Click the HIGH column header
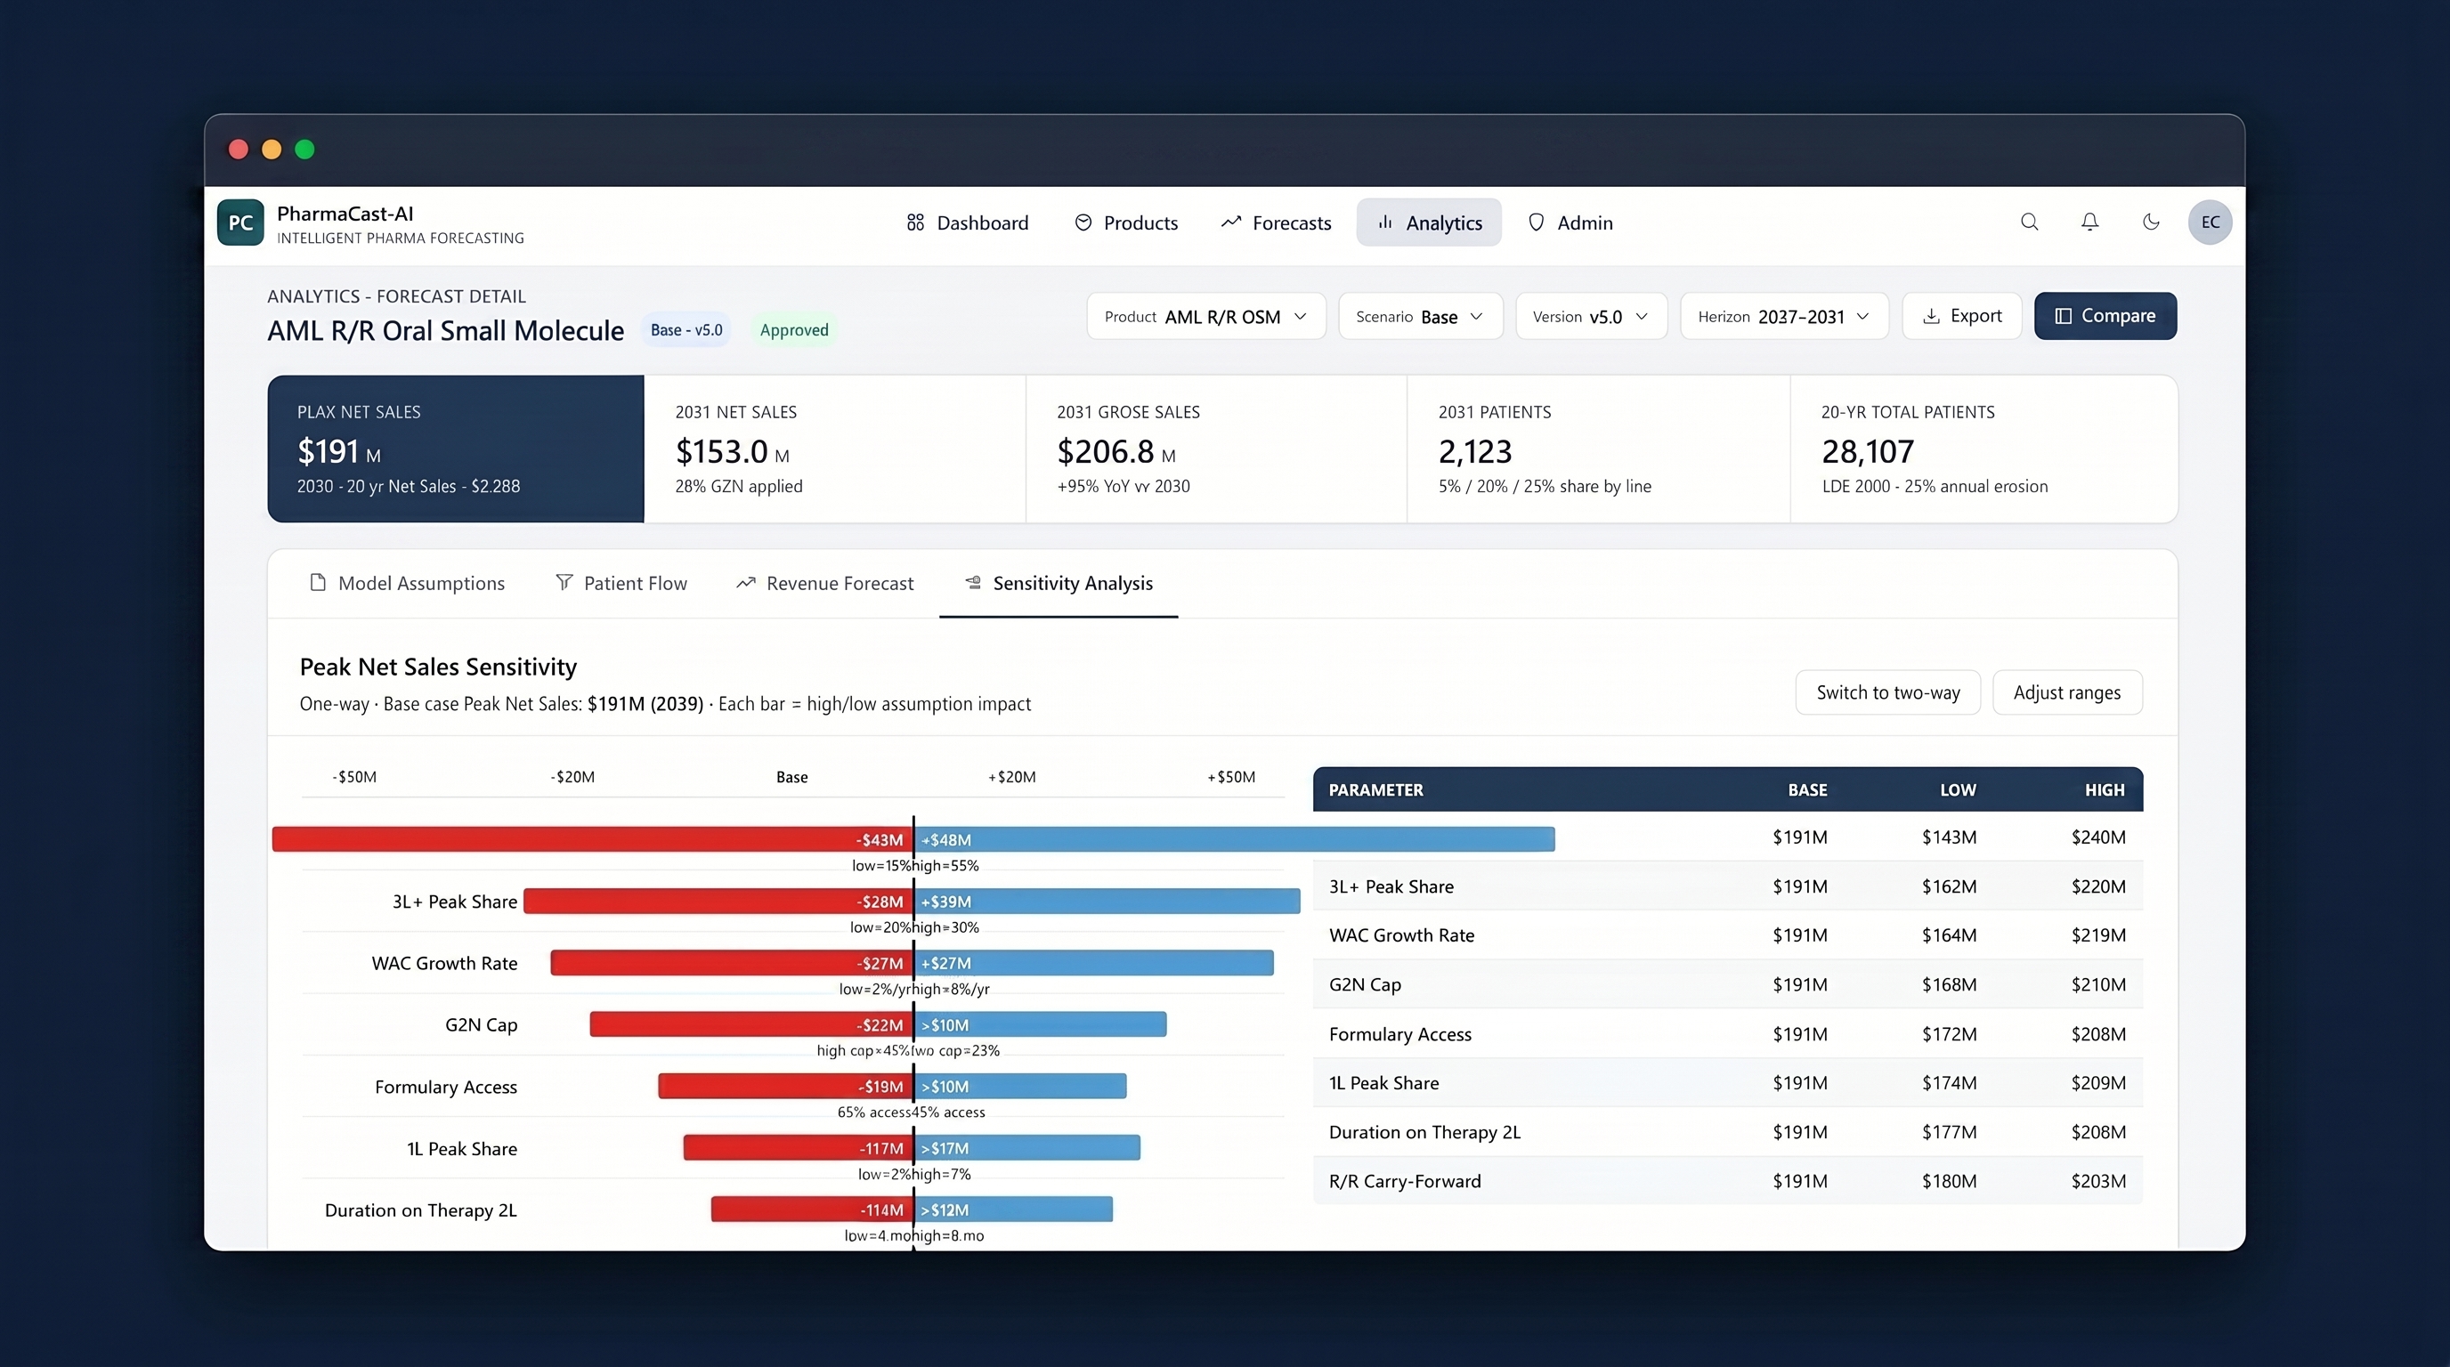Image resolution: width=2450 pixels, height=1367 pixels. [2105, 790]
